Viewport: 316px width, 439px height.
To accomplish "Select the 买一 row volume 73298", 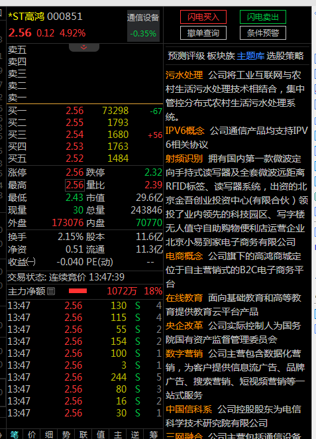I will click(115, 111).
